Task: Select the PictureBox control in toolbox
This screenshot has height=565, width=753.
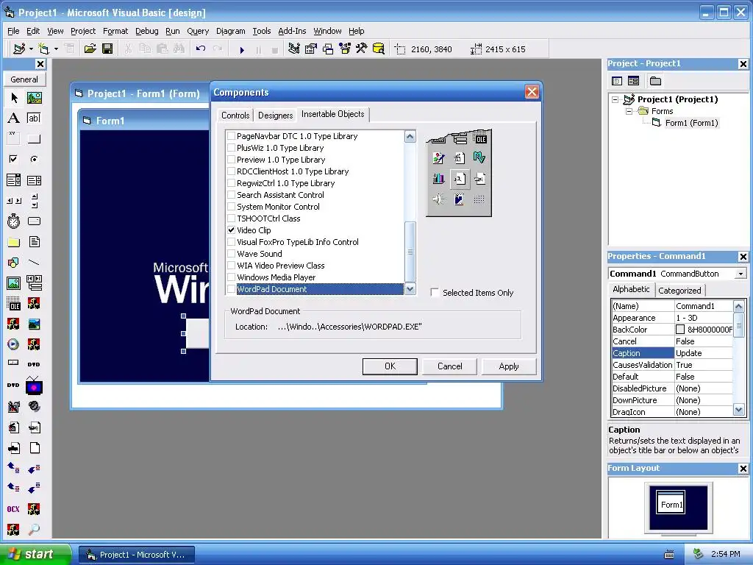Action: pos(34,98)
